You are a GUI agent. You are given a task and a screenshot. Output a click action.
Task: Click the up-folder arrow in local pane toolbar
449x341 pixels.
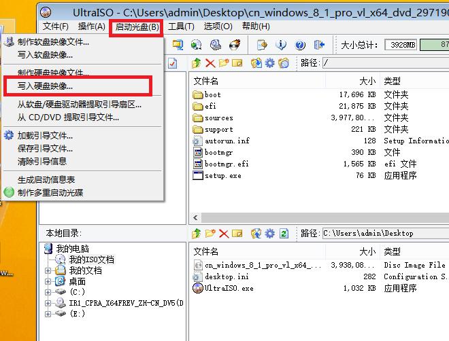tap(197, 233)
